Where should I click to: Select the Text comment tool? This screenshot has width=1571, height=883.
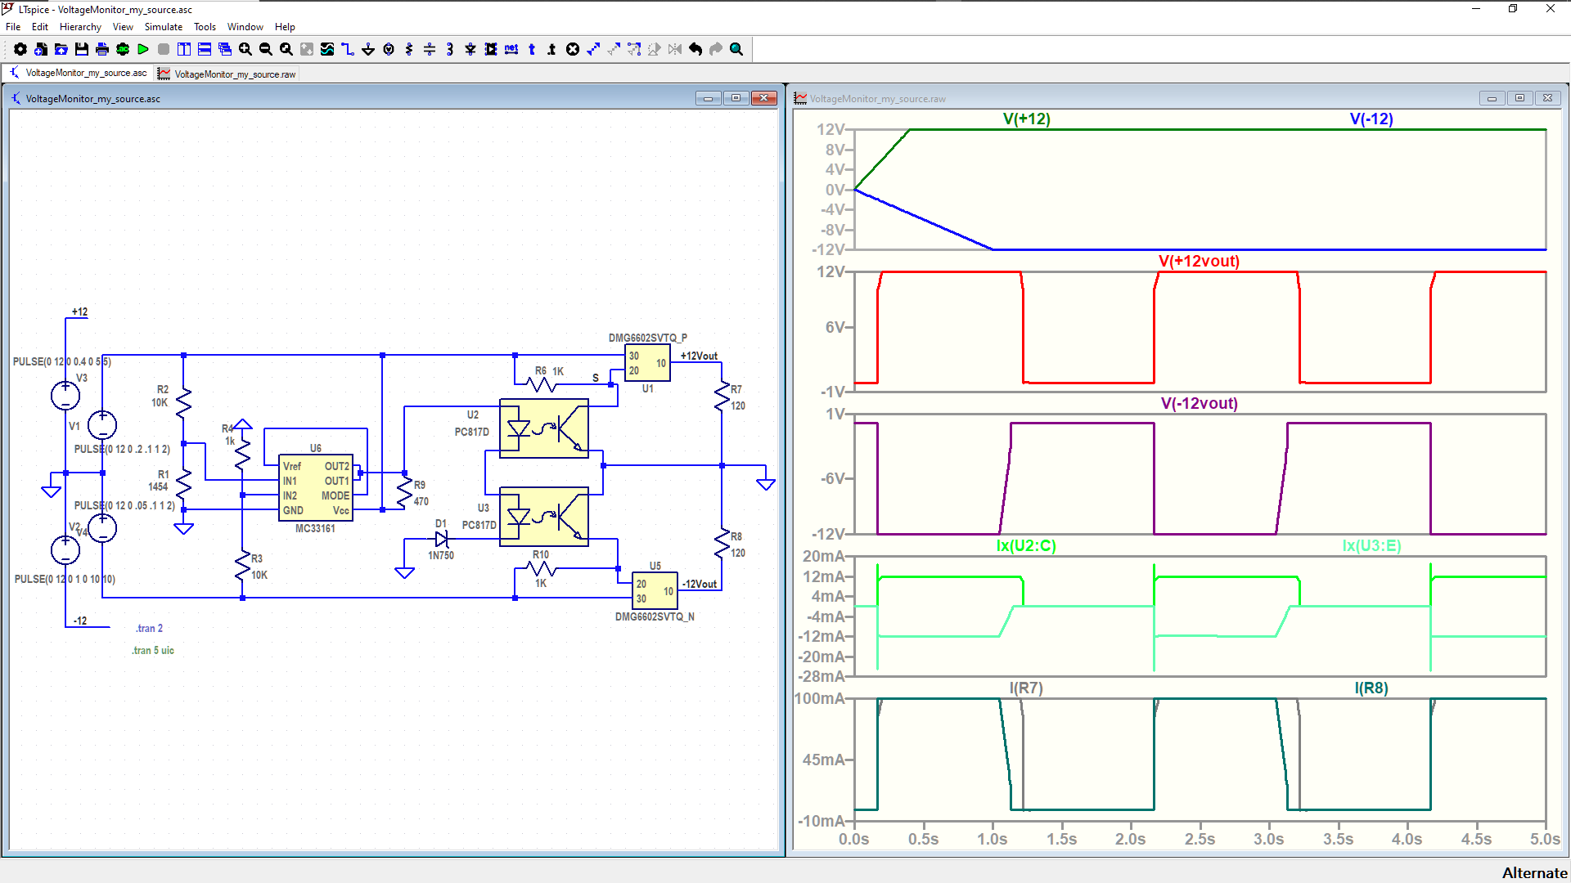click(532, 49)
